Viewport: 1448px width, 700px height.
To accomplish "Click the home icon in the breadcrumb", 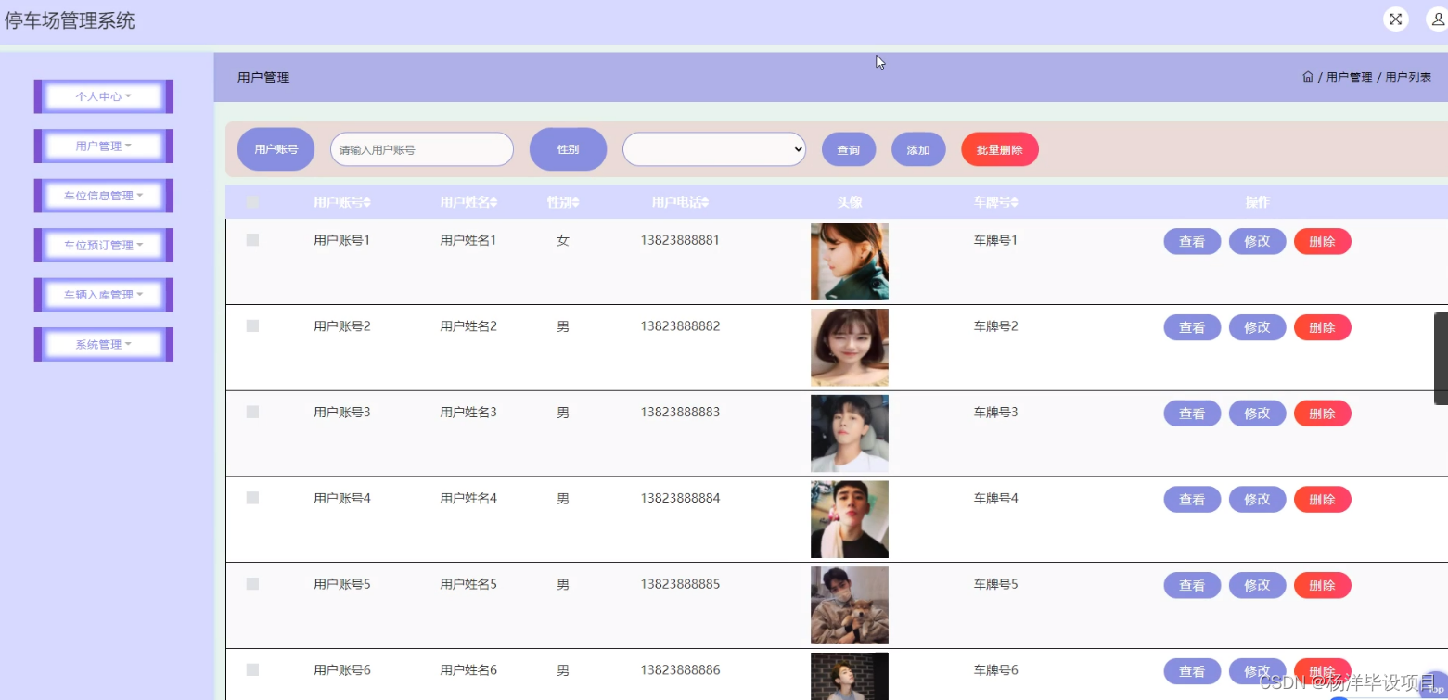I will tap(1308, 77).
